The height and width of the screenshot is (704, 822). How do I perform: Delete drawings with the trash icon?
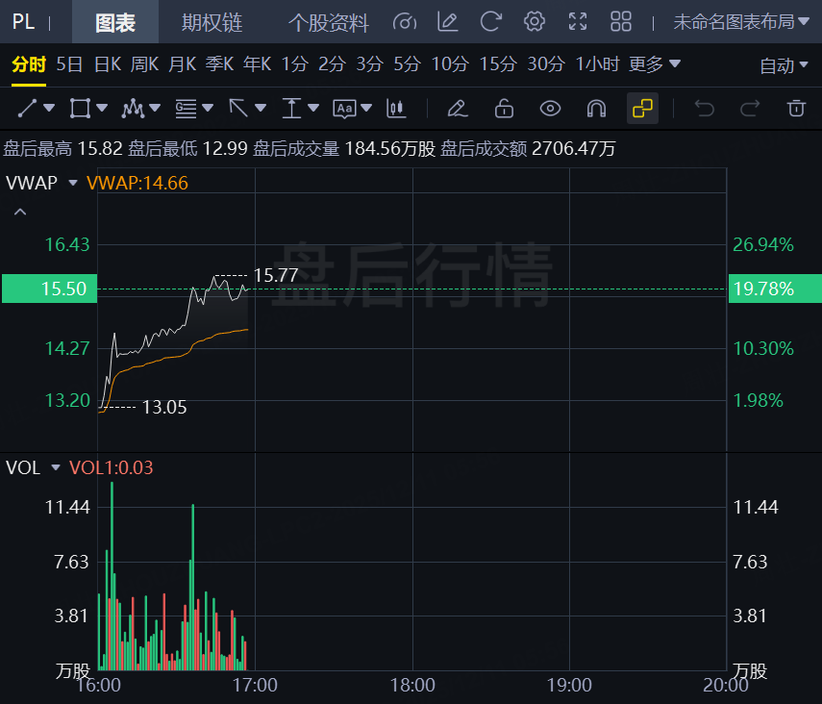point(796,108)
